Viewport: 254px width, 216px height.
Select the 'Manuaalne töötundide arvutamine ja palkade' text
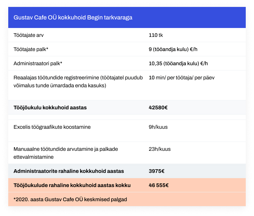66,149
